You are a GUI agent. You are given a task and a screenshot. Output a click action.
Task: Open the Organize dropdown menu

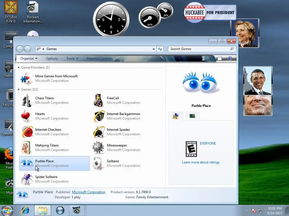[29, 58]
